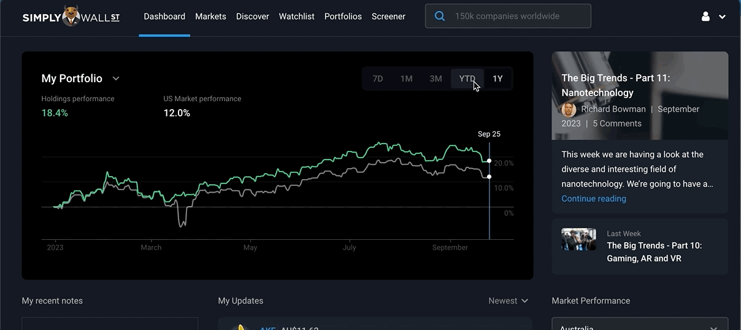Click the My Portfolio title
This screenshot has width=741, height=330.
pos(72,79)
